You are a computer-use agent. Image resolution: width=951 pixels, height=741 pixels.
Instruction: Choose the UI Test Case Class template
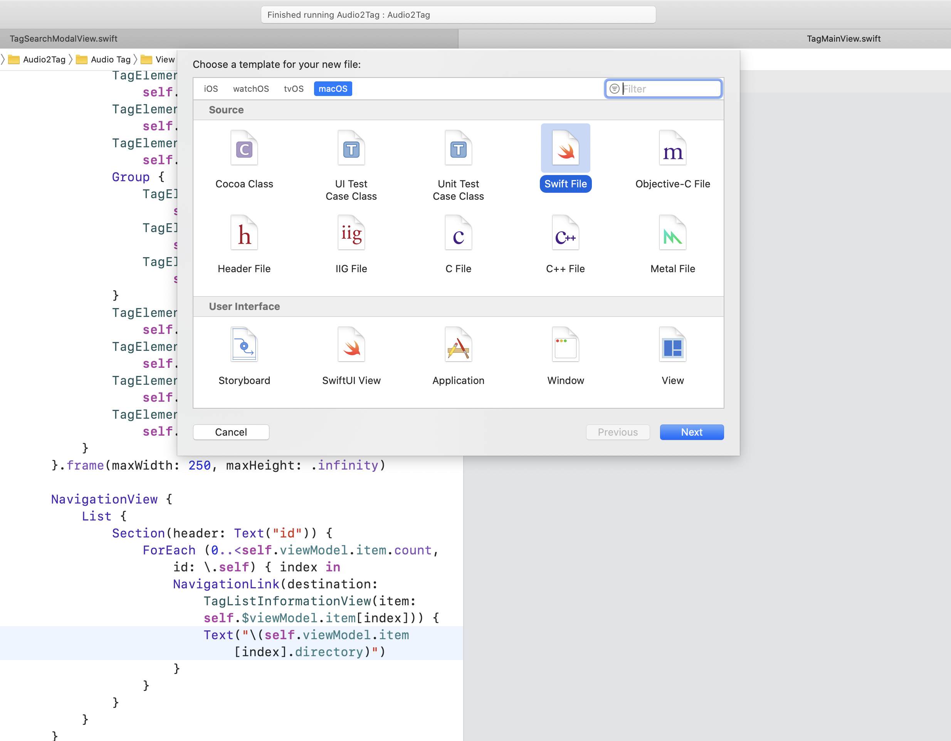[351, 148]
